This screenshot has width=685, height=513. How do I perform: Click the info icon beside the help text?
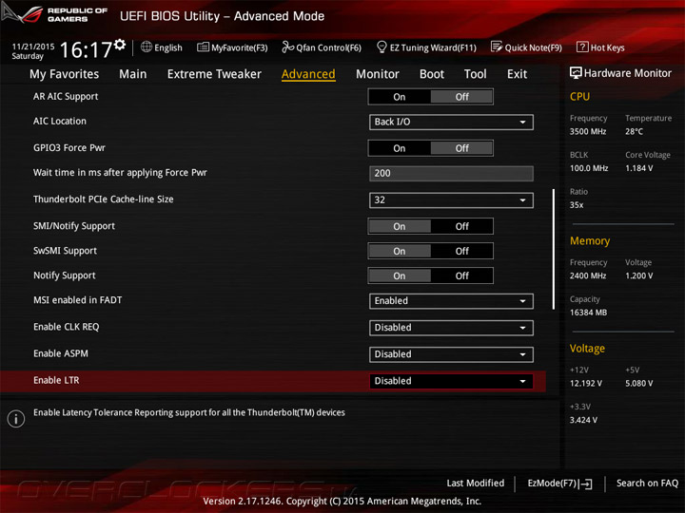(x=16, y=419)
